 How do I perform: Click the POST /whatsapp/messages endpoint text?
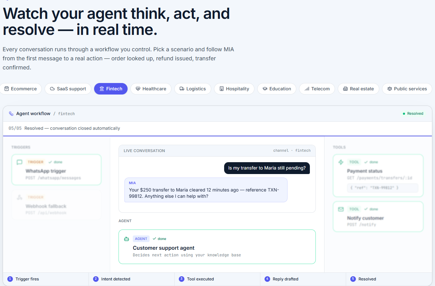click(53, 178)
